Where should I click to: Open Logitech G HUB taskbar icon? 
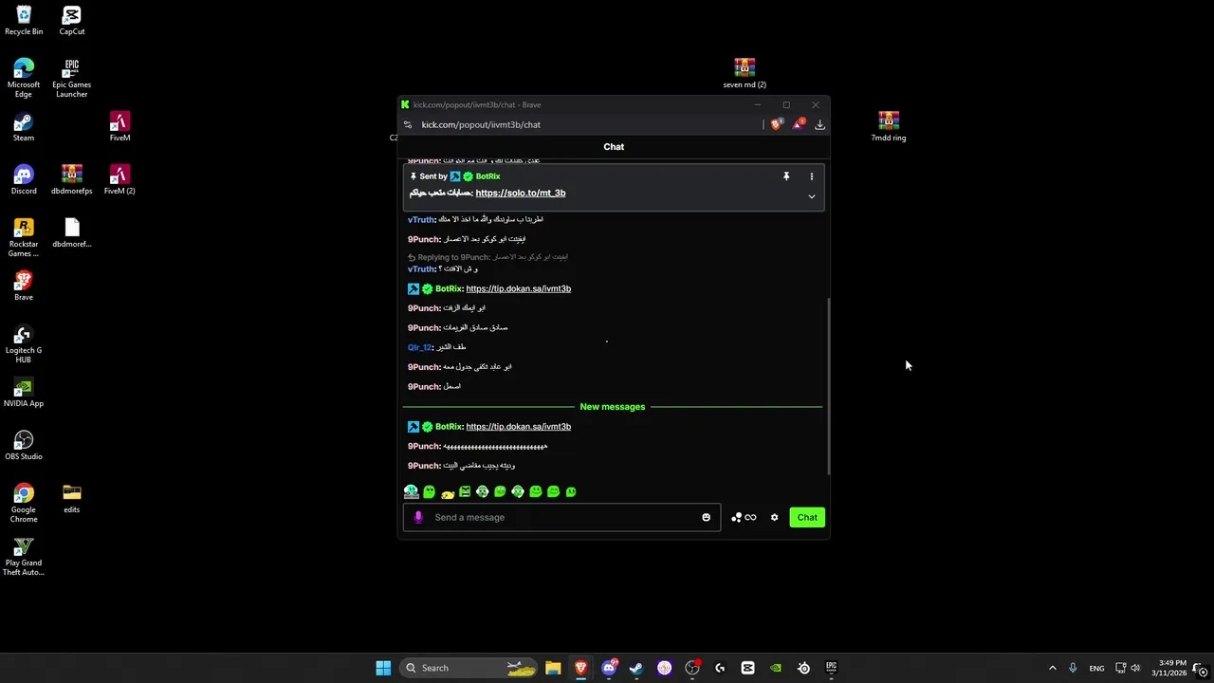pos(720,668)
